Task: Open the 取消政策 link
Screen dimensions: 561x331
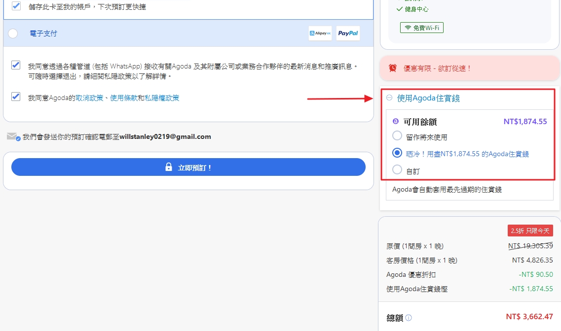Action: [89, 98]
